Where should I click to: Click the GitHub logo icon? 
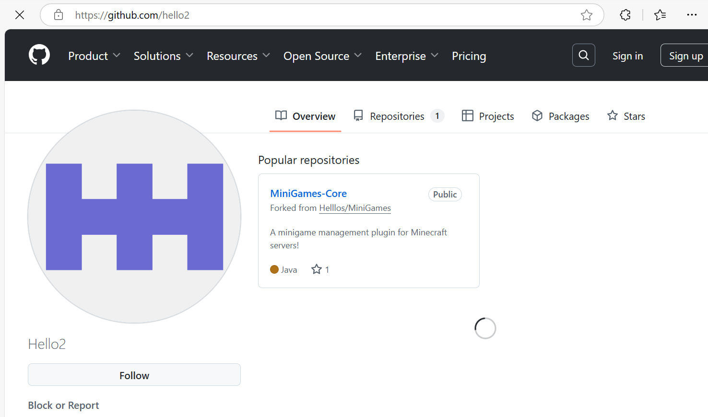click(x=39, y=55)
